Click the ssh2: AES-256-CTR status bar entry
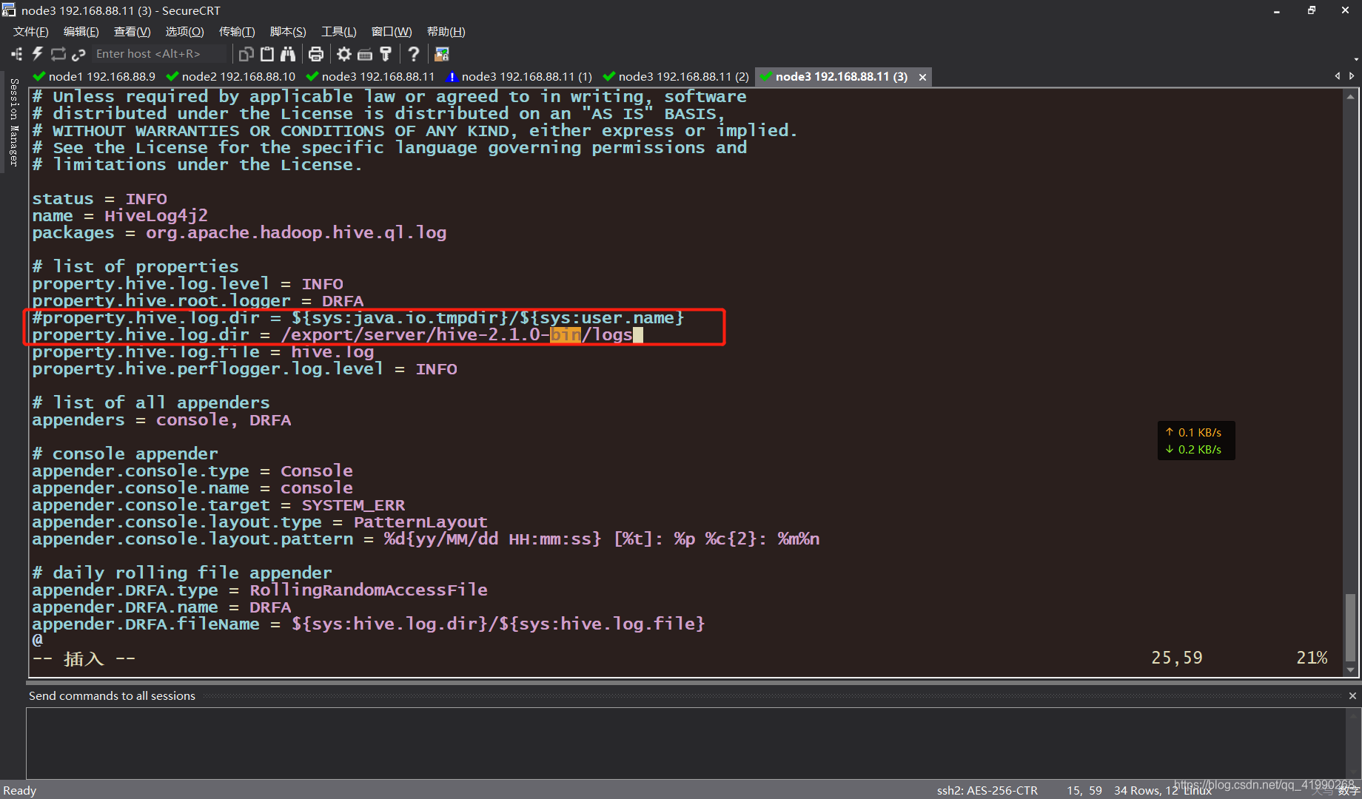 [x=987, y=790]
